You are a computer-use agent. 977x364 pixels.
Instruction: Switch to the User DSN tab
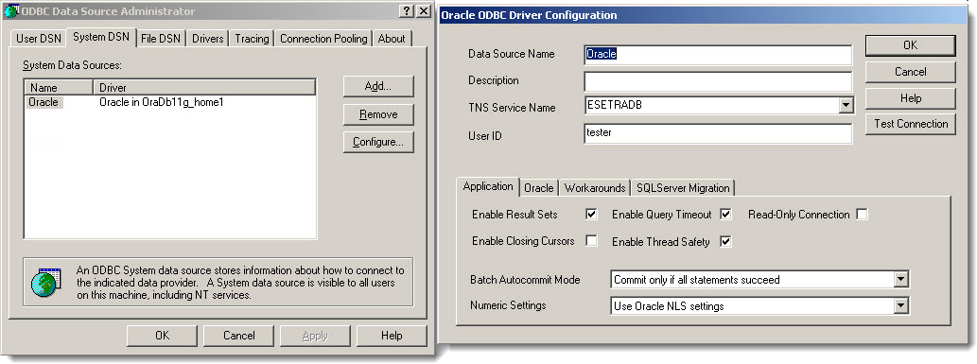[39, 39]
